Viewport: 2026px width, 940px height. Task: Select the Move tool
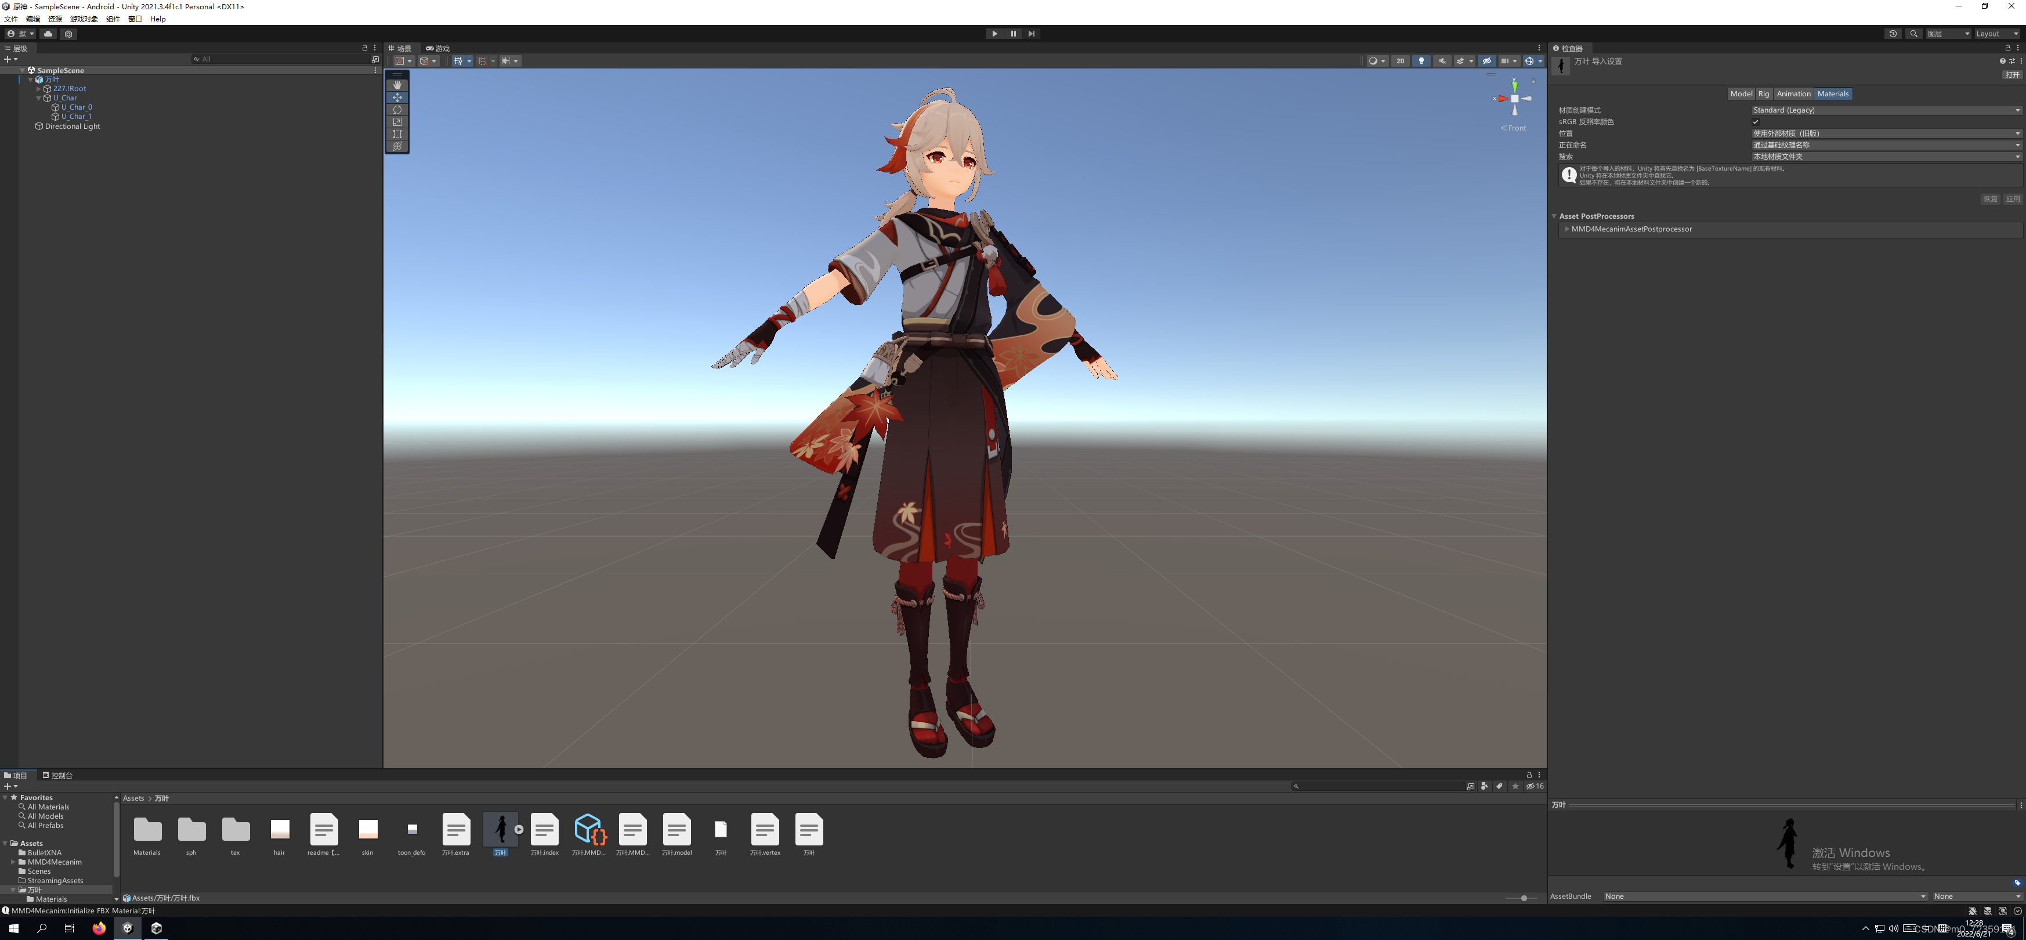[397, 97]
